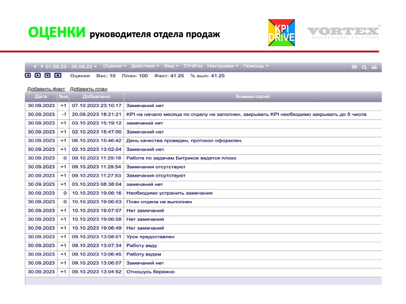This screenshot has height=304, width=406.
Task: Sort by the Зна column header
Action: [63, 96]
